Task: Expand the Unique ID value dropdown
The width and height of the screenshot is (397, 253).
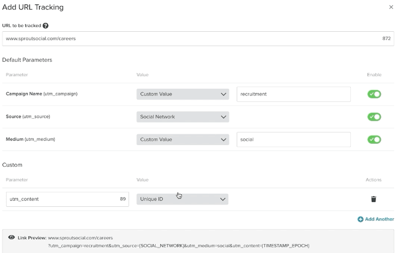Action: point(183,199)
